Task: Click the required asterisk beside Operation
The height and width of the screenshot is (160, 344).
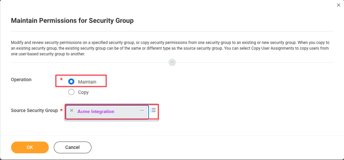Action: (x=61, y=80)
